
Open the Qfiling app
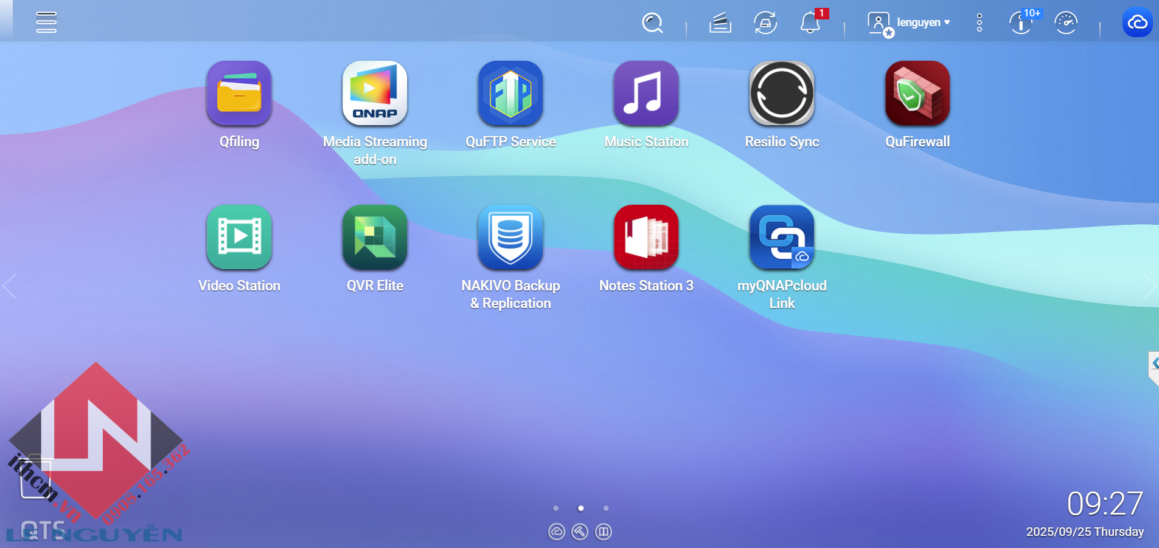(x=239, y=94)
